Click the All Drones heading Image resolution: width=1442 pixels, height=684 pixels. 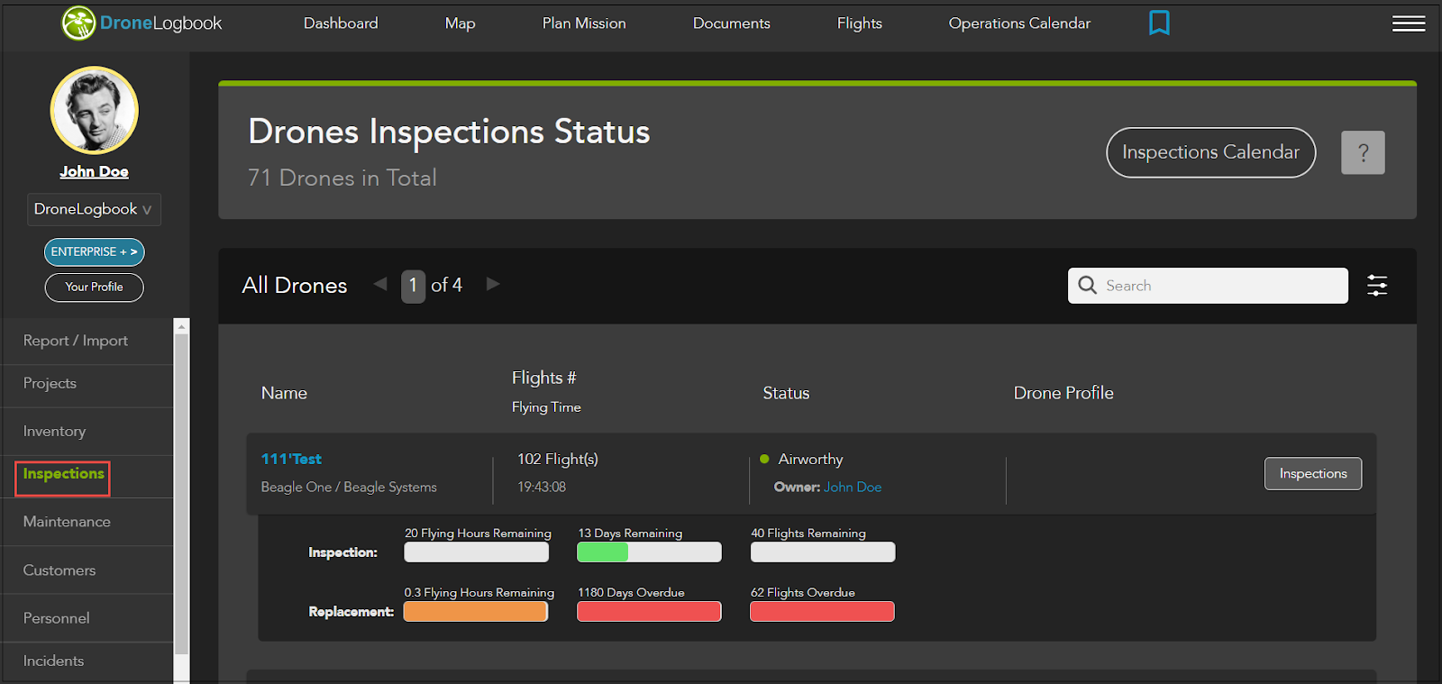295,286
